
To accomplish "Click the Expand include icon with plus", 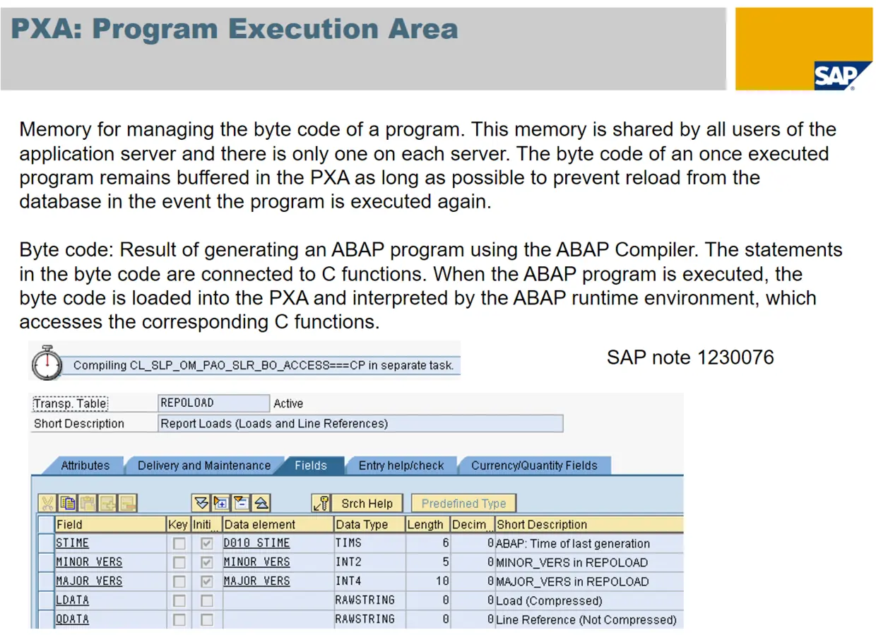I will [x=221, y=503].
